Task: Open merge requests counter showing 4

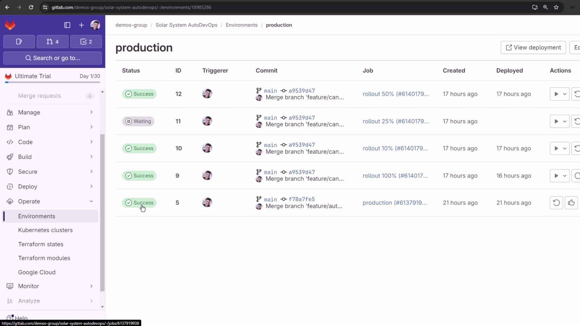Action: click(x=53, y=42)
